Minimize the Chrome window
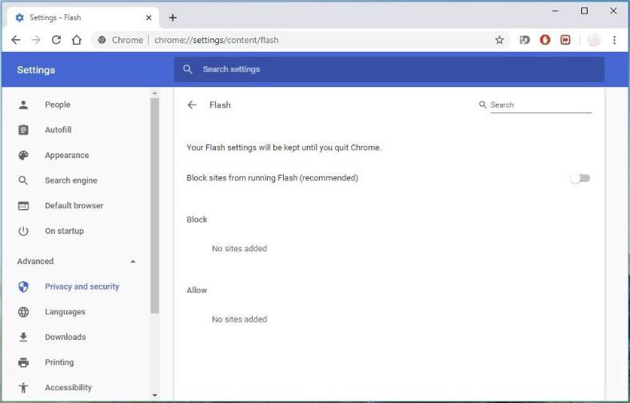 pyautogui.click(x=556, y=11)
